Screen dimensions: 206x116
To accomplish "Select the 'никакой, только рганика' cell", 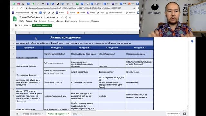I will [57, 96].
